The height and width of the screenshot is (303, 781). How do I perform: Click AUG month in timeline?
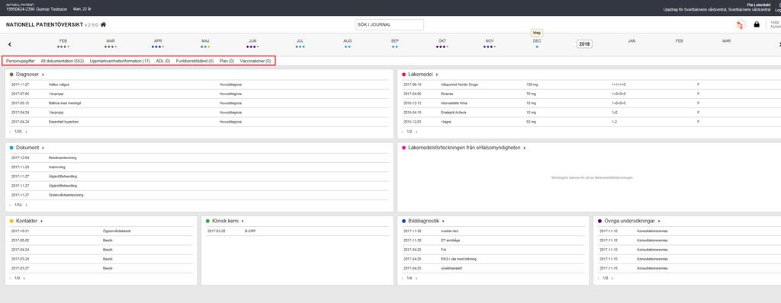tap(347, 41)
